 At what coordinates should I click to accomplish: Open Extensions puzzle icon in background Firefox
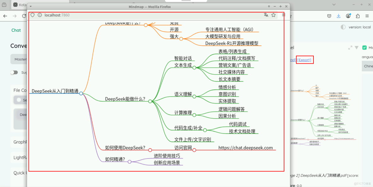358,16
